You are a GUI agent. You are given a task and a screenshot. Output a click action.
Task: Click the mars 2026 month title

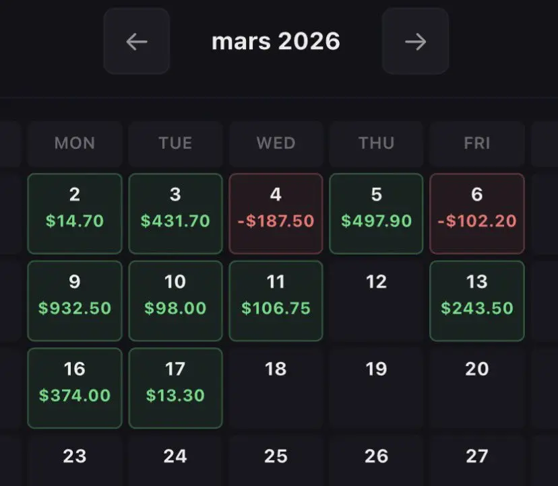276,42
